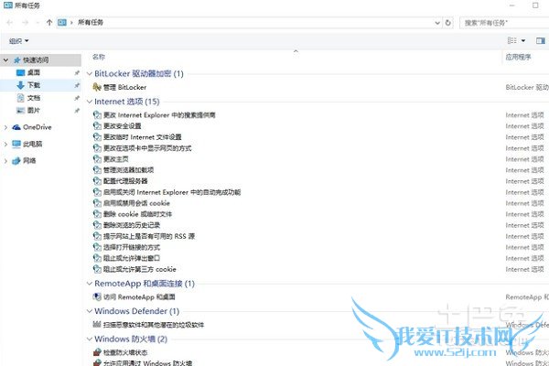This screenshot has height=366, width=549.
Task: Open address bar history dropdown
Action: coord(437,23)
